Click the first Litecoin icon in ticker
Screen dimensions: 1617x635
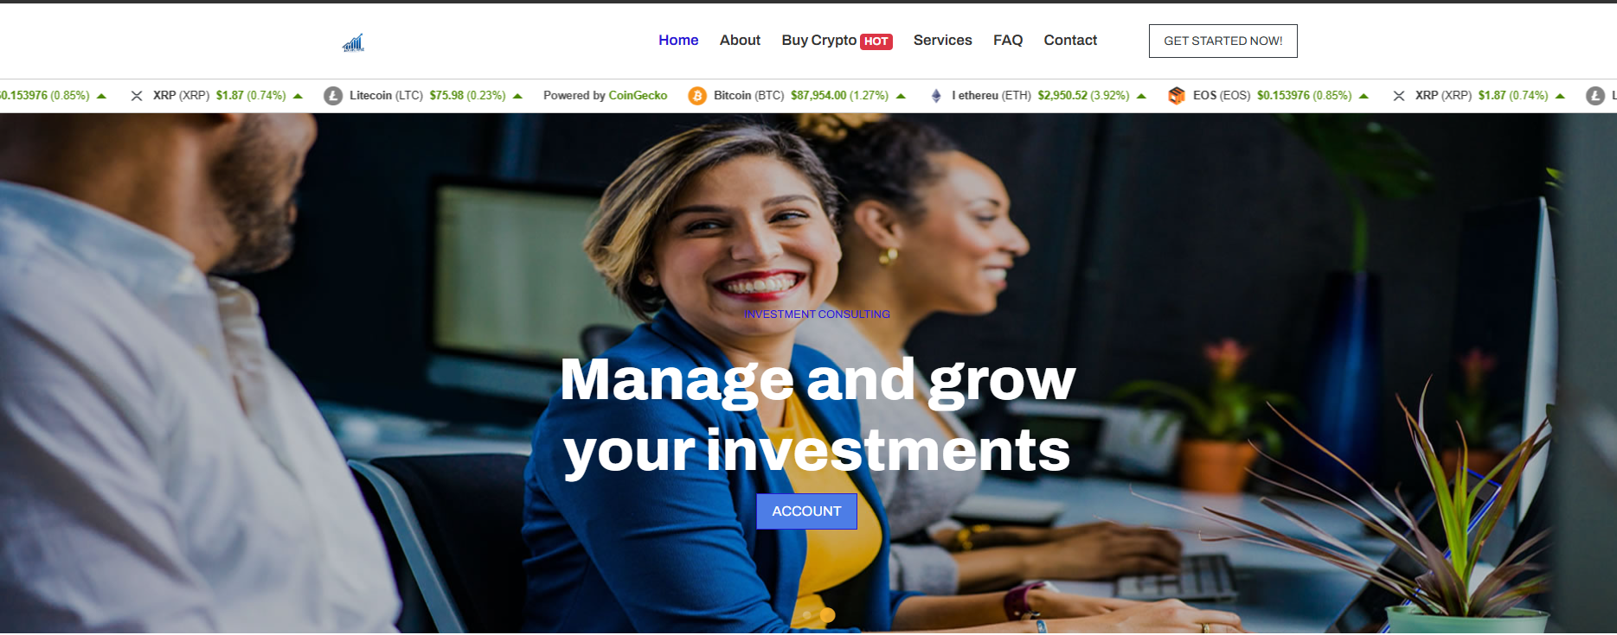tap(333, 96)
